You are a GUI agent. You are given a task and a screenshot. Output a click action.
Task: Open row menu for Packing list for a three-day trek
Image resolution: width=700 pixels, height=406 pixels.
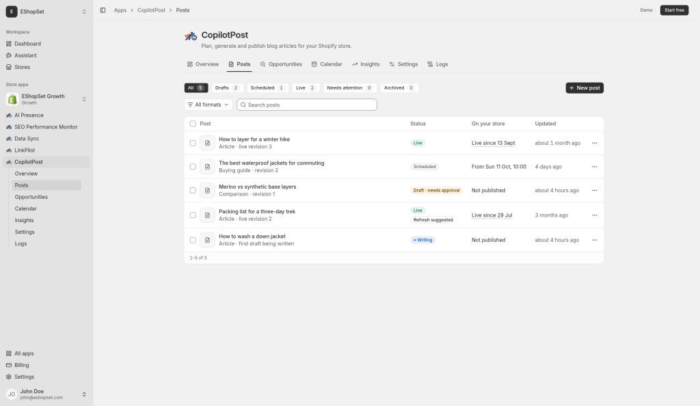[x=594, y=215]
